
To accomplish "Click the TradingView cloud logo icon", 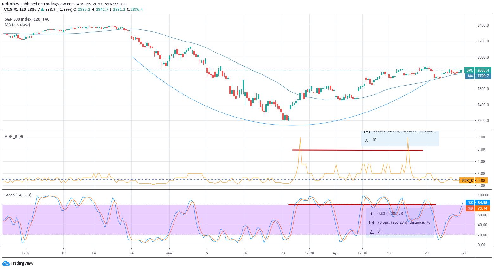I will [x=6, y=263].
